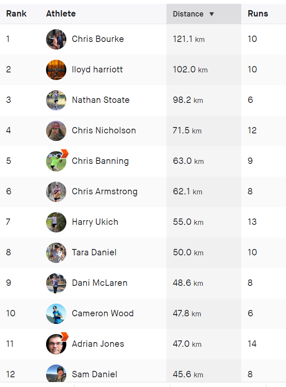
Task: Select Chris Banning's name link
Action: [100, 161]
